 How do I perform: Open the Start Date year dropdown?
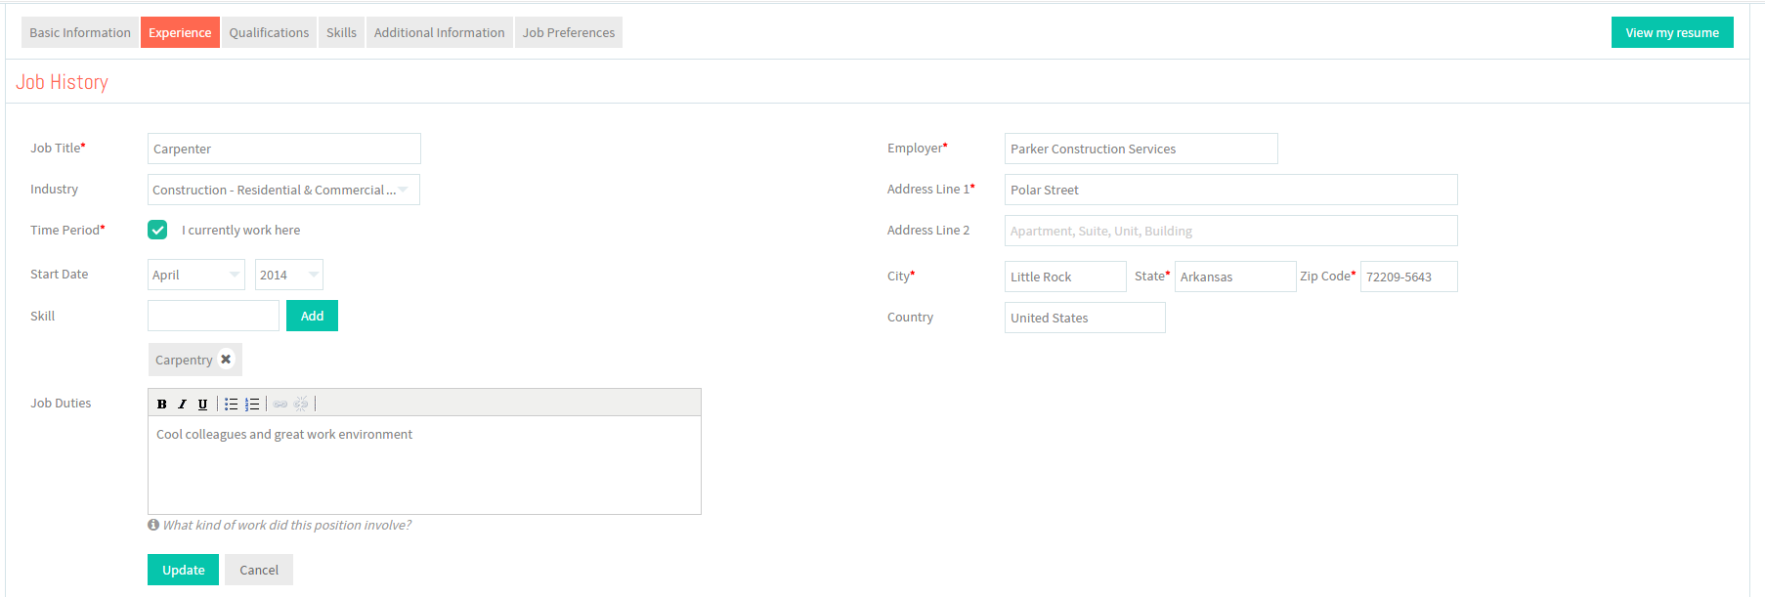coord(288,275)
